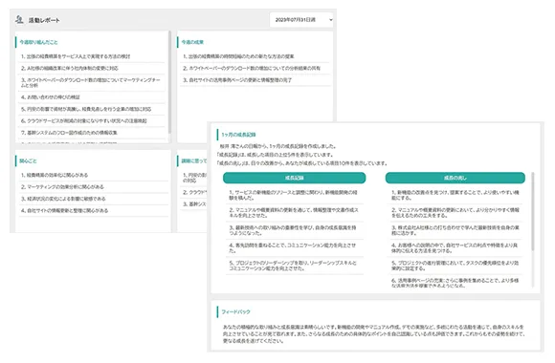This screenshot has width=555, height=363.
Task: Select item 7 基幹システムのフロー図作成
Action: (91, 133)
